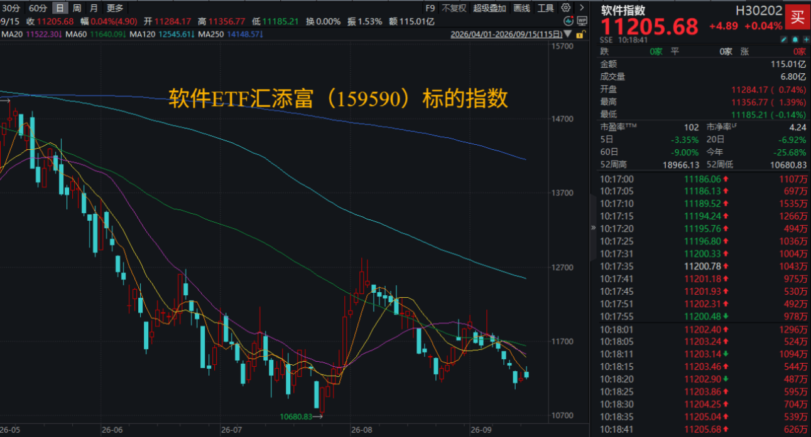Open the 工具 tools menu
The image size is (811, 437).
point(546,8)
